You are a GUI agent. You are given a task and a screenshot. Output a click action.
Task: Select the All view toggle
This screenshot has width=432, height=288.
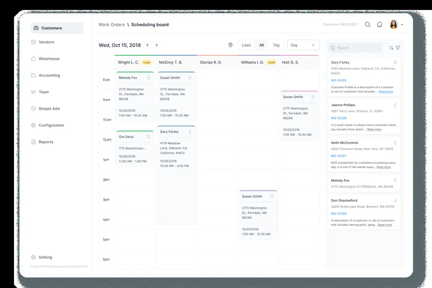click(262, 45)
